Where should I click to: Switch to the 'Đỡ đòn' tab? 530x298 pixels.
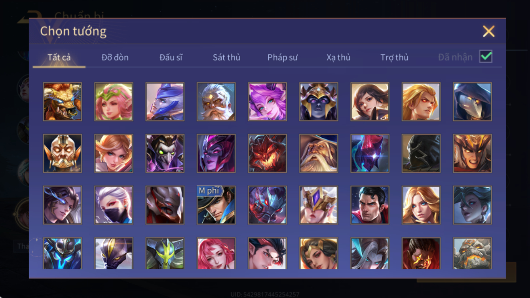115,57
